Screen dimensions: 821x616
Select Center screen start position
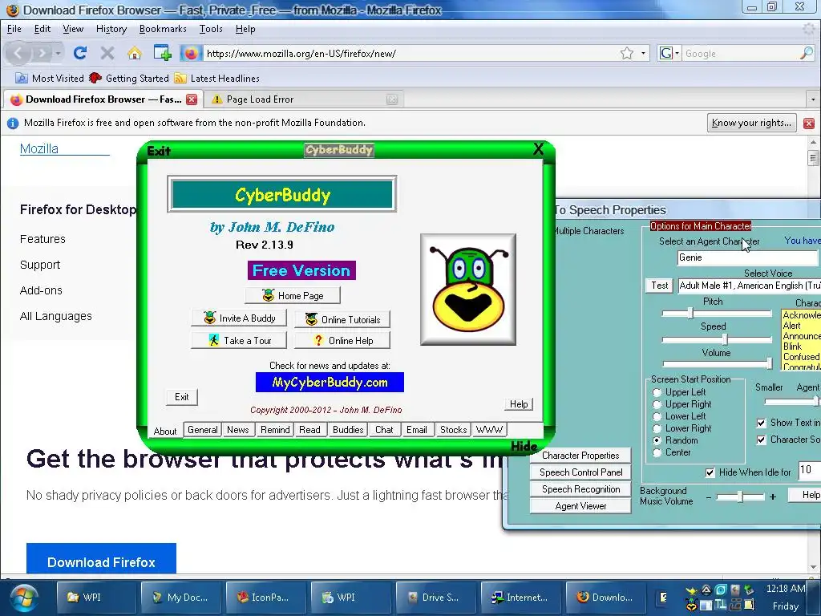[657, 452]
